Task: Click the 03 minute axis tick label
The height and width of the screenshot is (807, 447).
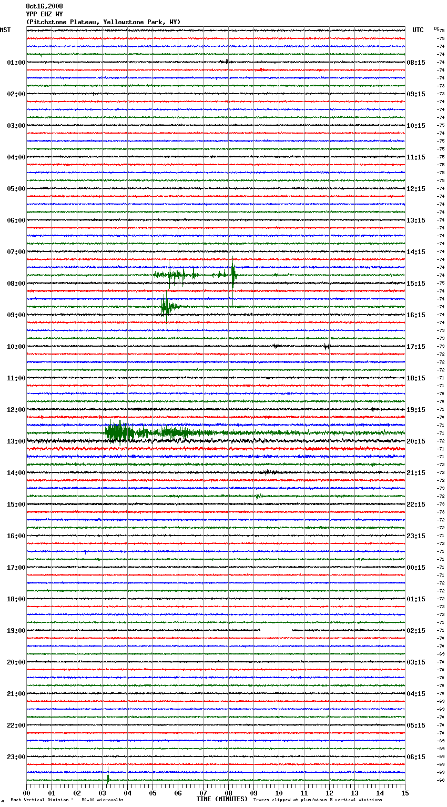Action: point(103,793)
